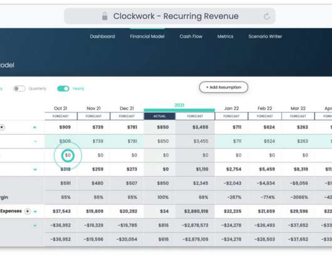Click the ACTUAL label under 2021

tap(160, 117)
